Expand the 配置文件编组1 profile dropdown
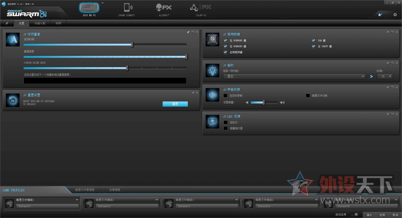 click(x=77, y=200)
